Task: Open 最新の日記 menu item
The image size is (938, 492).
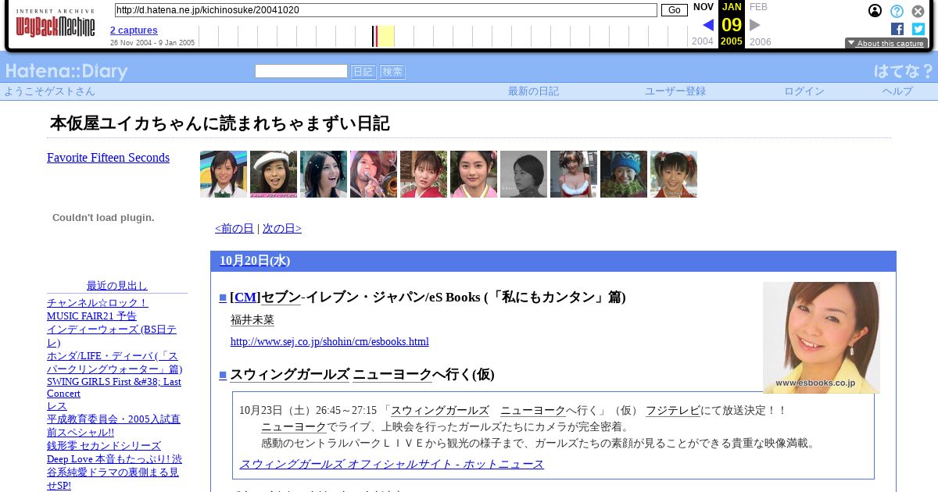Action: point(533,91)
